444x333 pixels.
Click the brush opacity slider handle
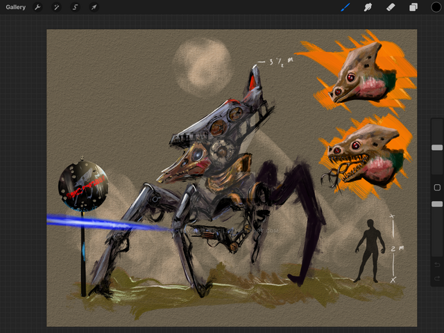pos(436,204)
